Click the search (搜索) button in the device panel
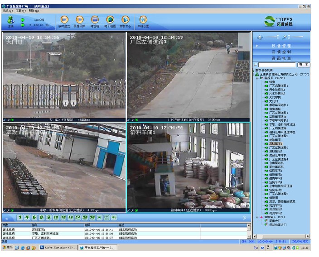This screenshot has height=257, width=319. coord(304,65)
